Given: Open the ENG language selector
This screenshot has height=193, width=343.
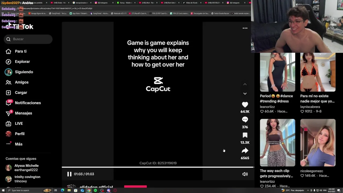Looking at the screenshot, I should tap(325, 190).
